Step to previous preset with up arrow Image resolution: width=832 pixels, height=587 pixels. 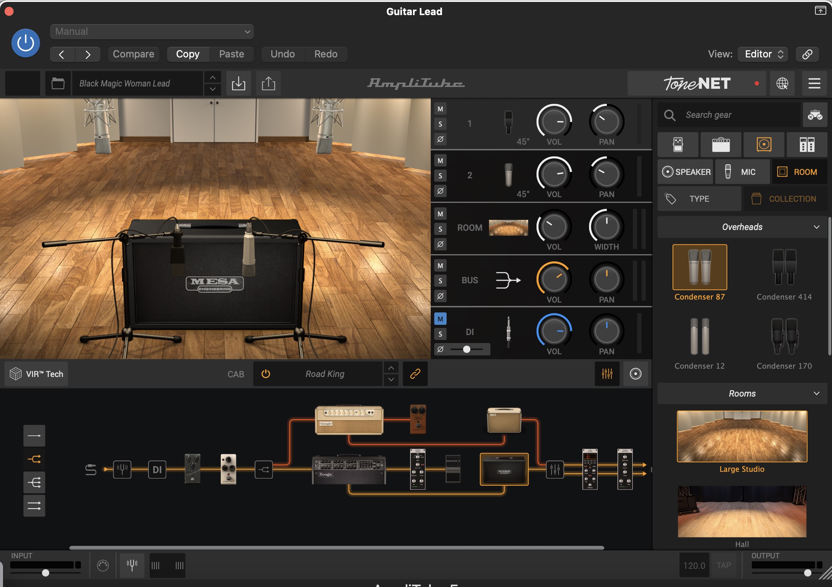213,77
